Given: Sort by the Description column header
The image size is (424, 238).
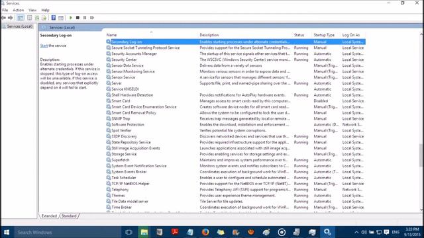Looking at the screenshot, I should pyautogui.click(x=209, y=35).
